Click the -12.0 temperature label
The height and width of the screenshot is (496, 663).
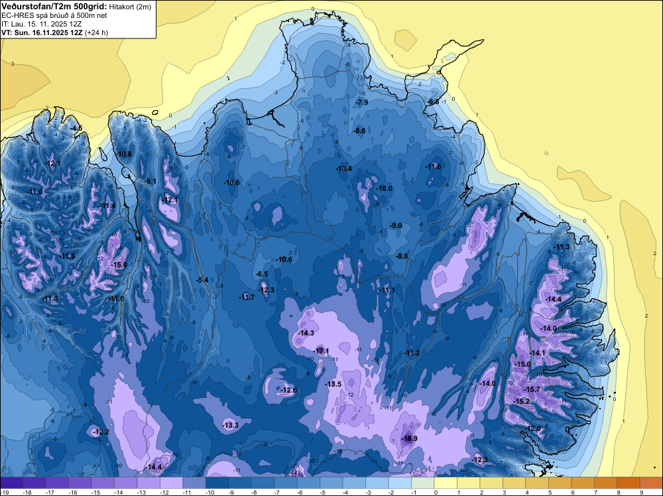533,428
